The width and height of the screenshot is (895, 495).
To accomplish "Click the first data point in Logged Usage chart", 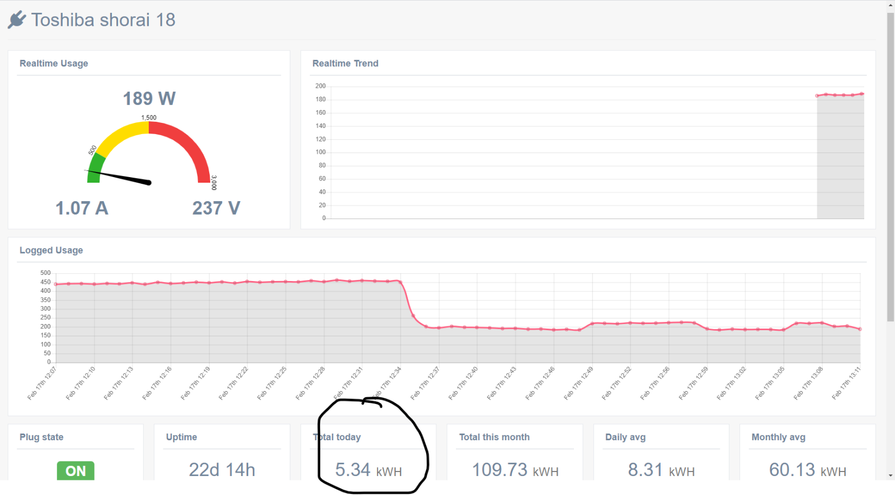I will click(x=56, y=284).
